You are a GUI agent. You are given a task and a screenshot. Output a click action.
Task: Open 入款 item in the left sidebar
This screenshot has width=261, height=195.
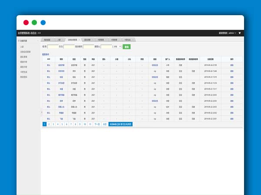point(22,46)
